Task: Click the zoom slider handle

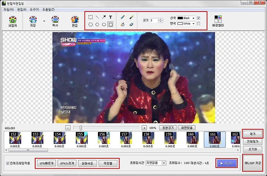Action: (x=81, y=128)
